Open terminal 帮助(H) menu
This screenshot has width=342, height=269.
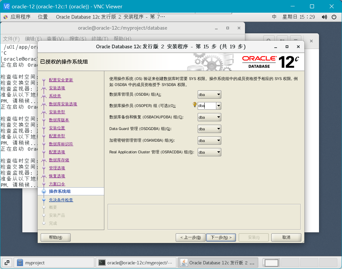122,39
